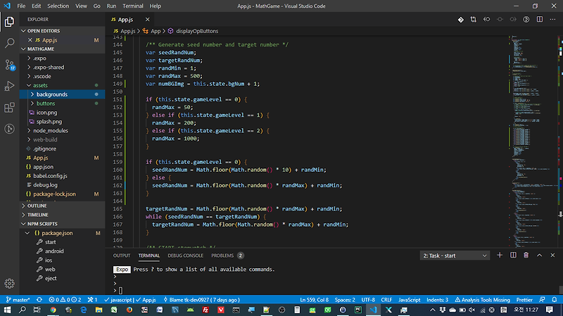Open the Run and Debug view

click(x=10, y=86)
